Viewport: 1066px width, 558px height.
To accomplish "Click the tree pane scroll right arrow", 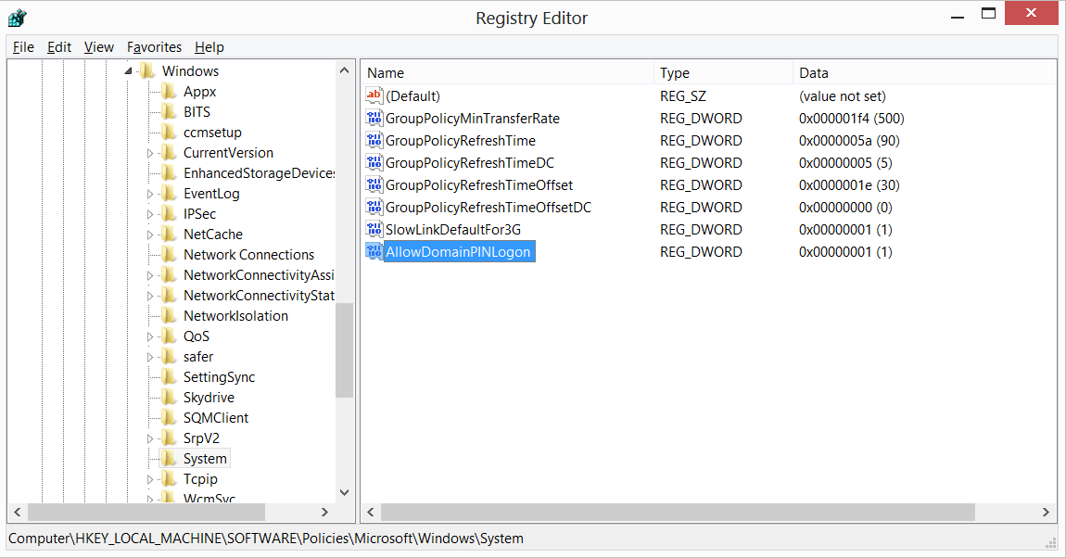I will pyautogui.click(x=324, y=512).
